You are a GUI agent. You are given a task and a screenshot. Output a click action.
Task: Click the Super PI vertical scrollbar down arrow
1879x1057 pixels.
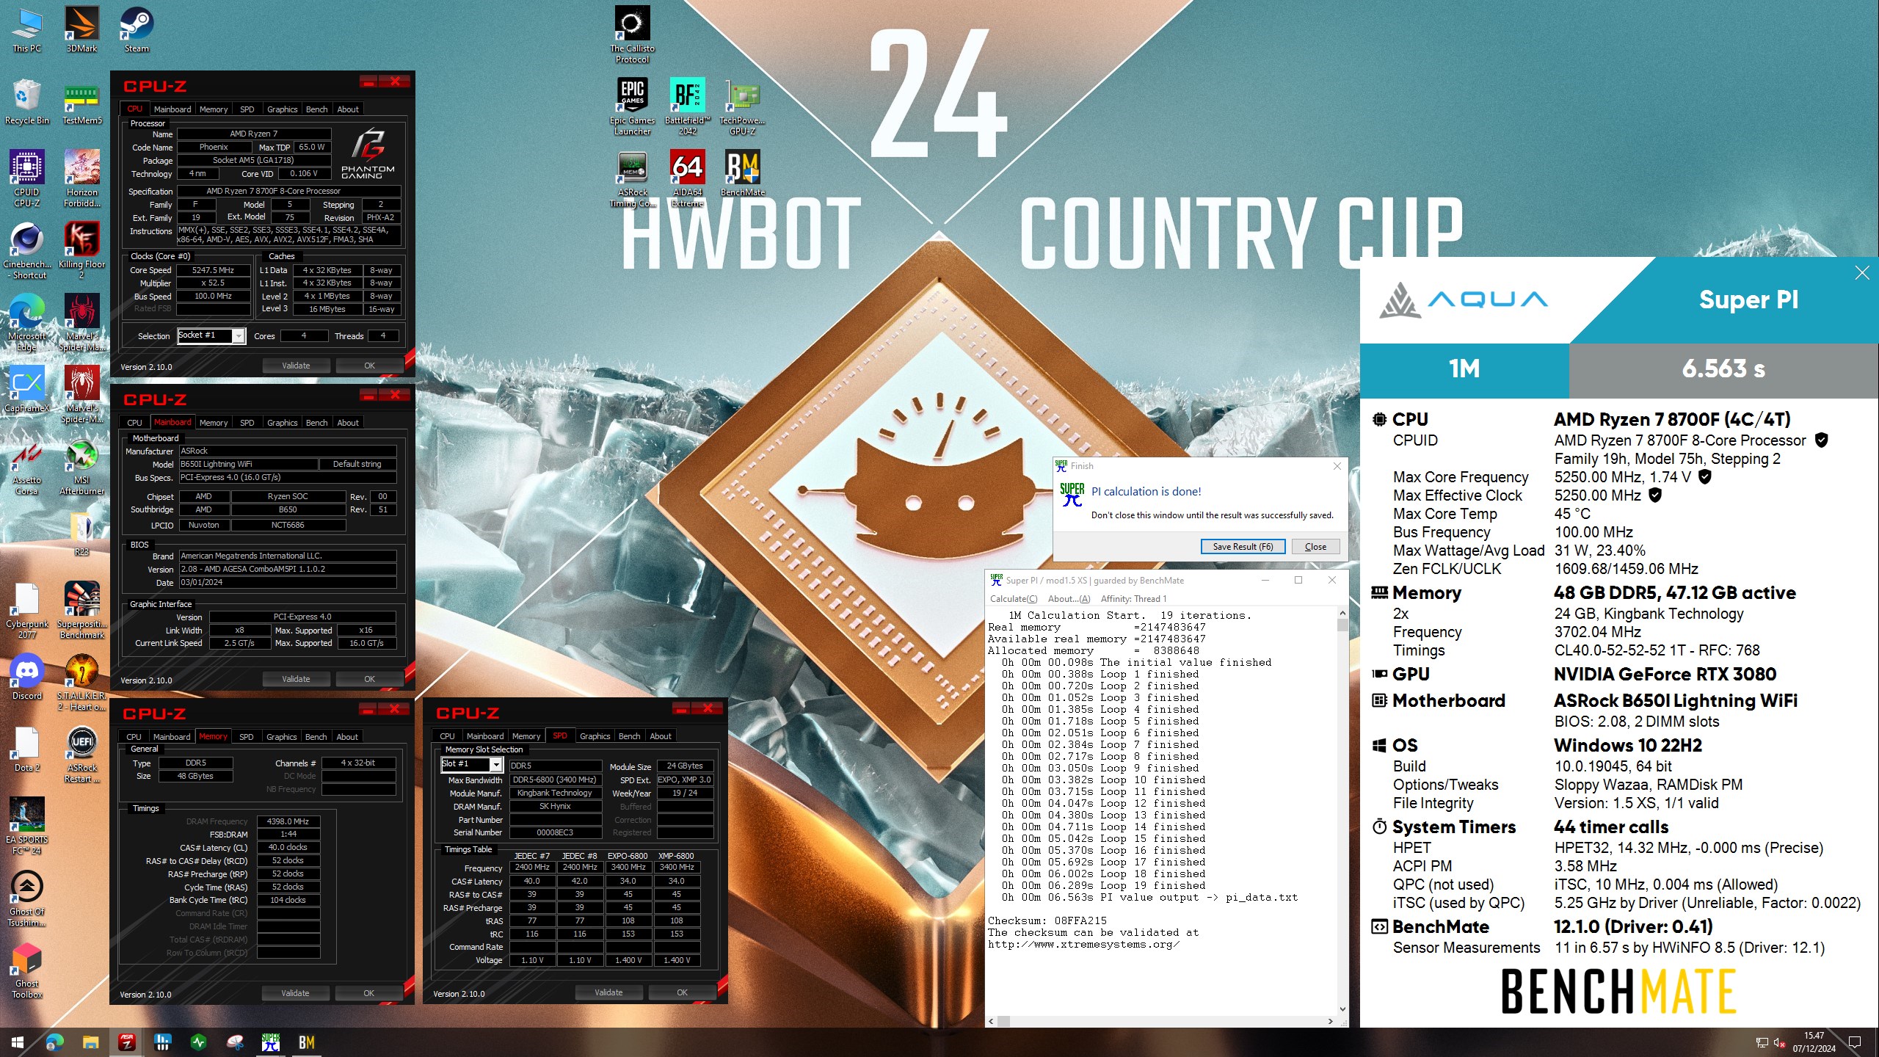point(1342,1009)
